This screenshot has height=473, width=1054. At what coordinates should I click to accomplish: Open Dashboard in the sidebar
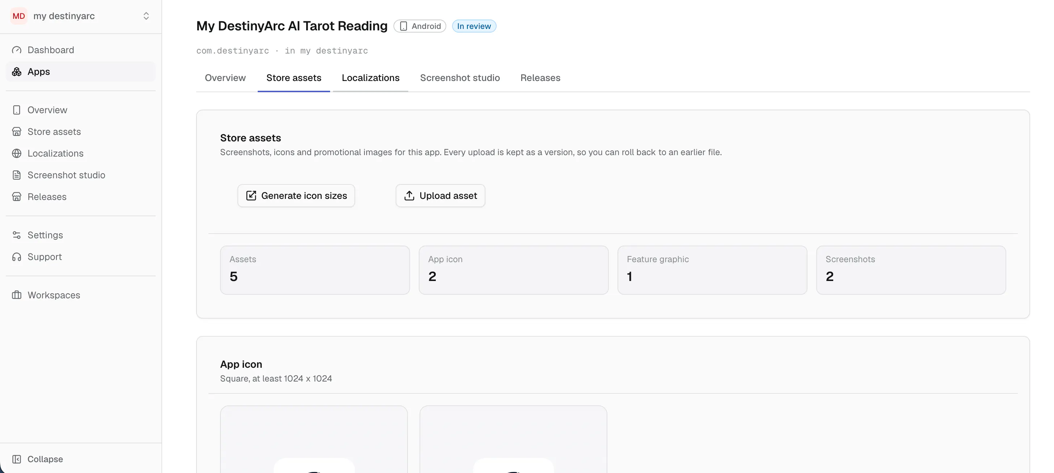pos(81,50)
